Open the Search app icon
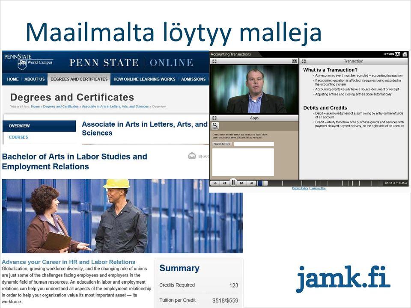411x308 pixels. [215, 126]
